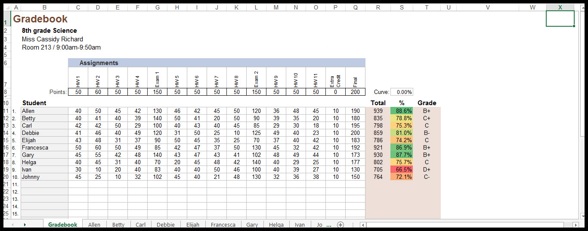
Task: Click the ellipsis for more sheet tabs
Action: click(x=328, y=225)
